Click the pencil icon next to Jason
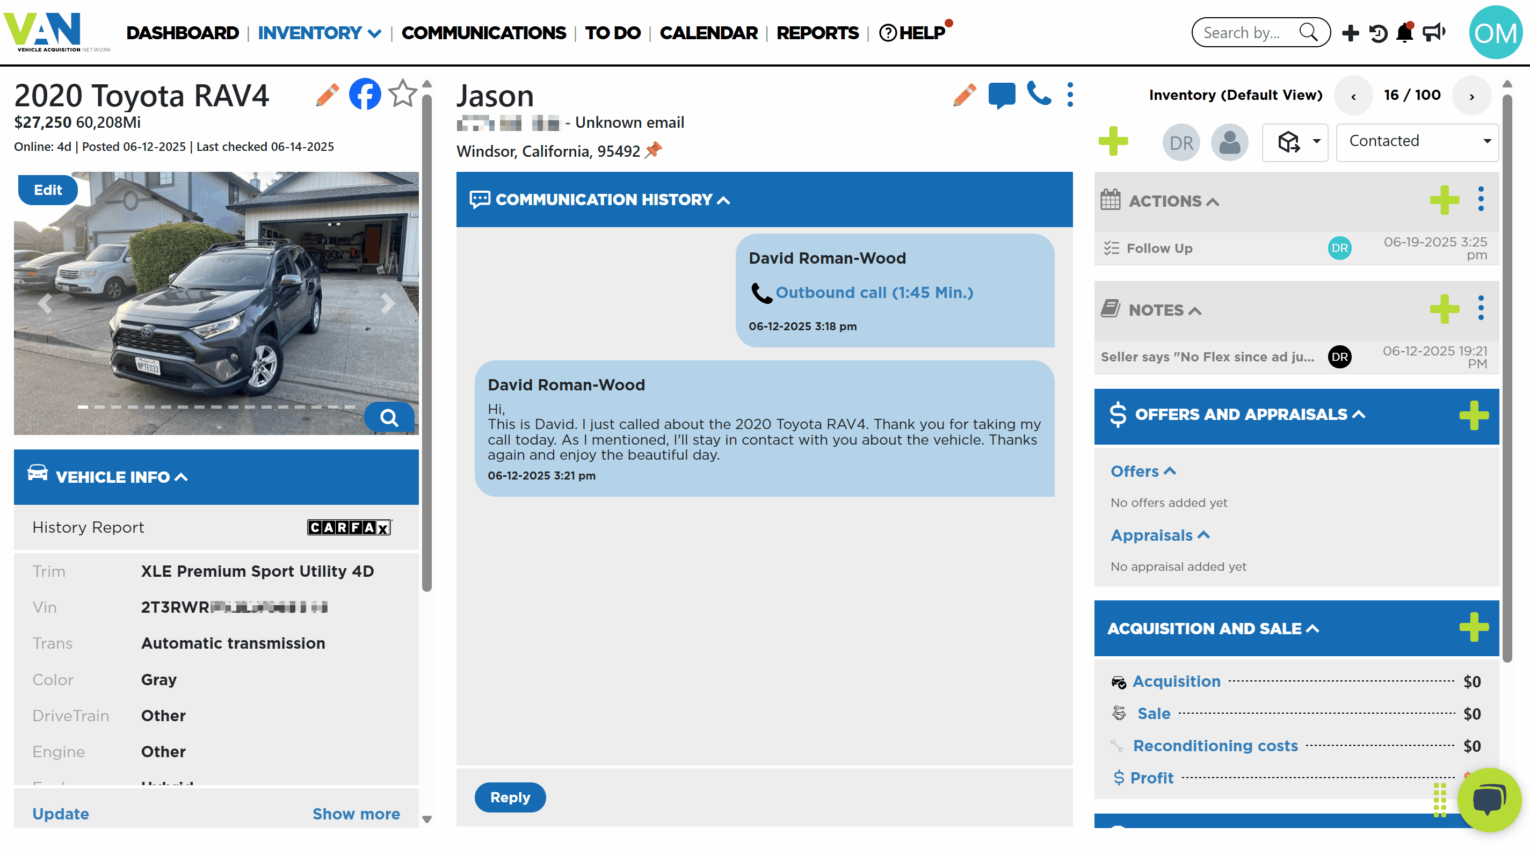1530x849 pixels. pos(964,95)
